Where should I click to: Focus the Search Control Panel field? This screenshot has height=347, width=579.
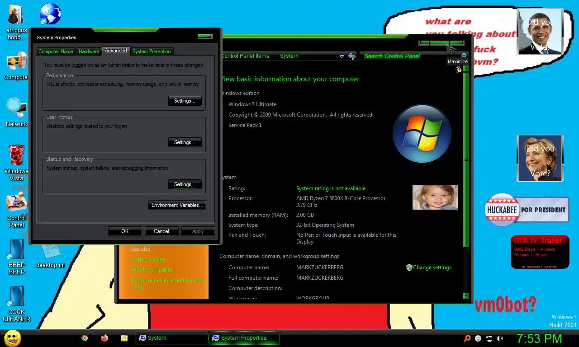pyautogui.click(x=411, y=56)
